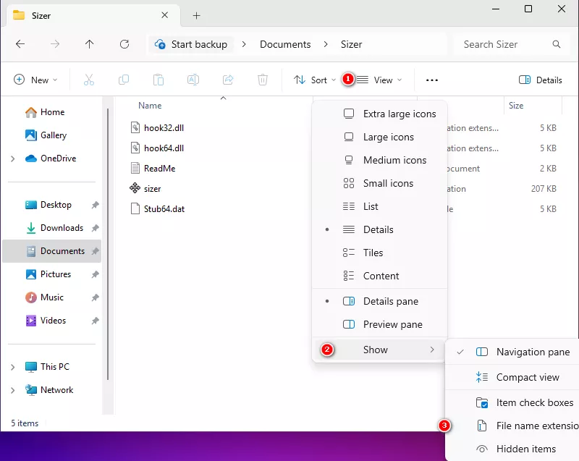Click the Paste clipboard icon
The height and width of the screenshot is (461, 579).
[x=159, y=80]
